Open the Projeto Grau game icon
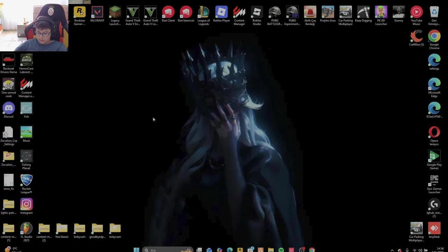 click(328, 14)
